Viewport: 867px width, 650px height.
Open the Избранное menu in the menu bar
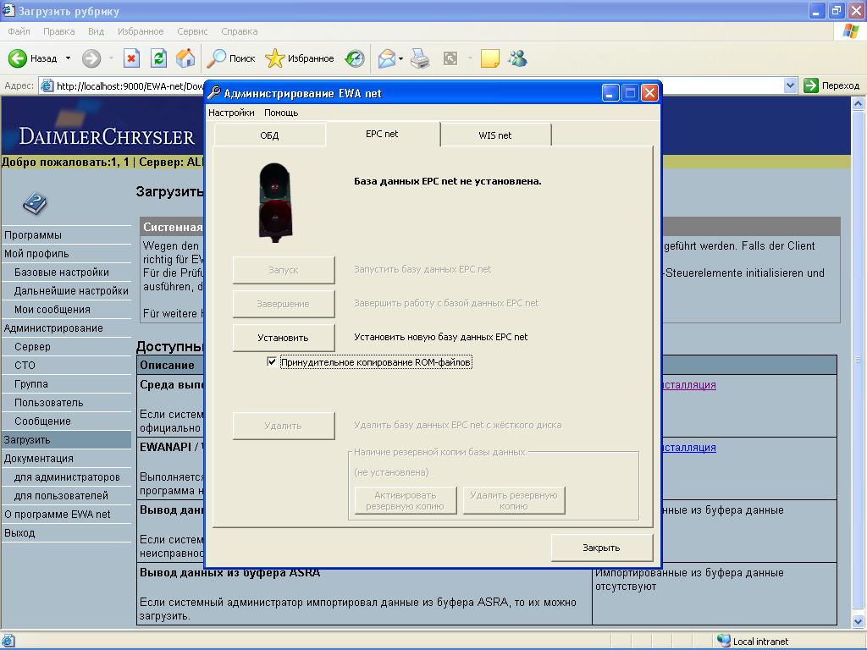[141, 31]
